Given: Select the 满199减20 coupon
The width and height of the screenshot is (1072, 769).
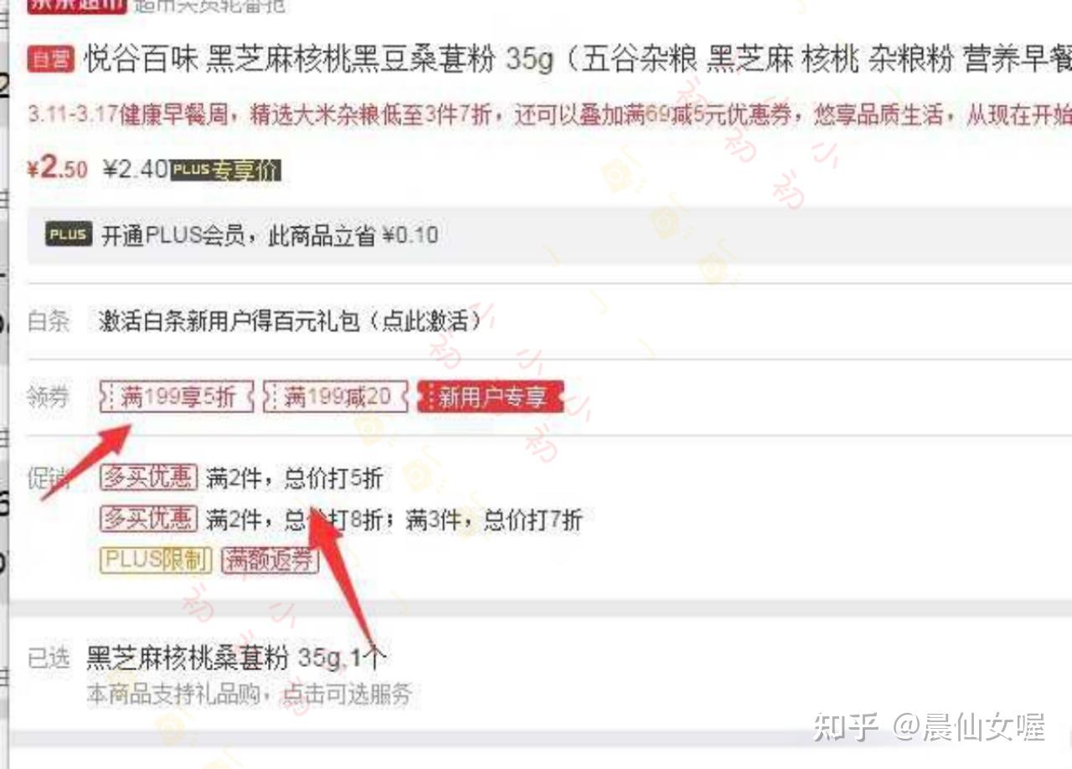Looking at the screenshot, I should pyautogui.click(x=336, y=397).
